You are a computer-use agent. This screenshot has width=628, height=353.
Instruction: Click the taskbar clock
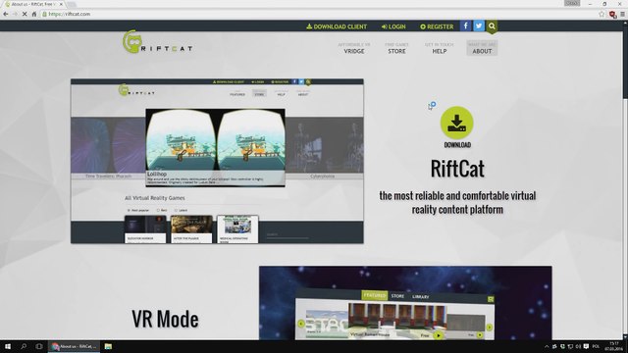[614, 346]
